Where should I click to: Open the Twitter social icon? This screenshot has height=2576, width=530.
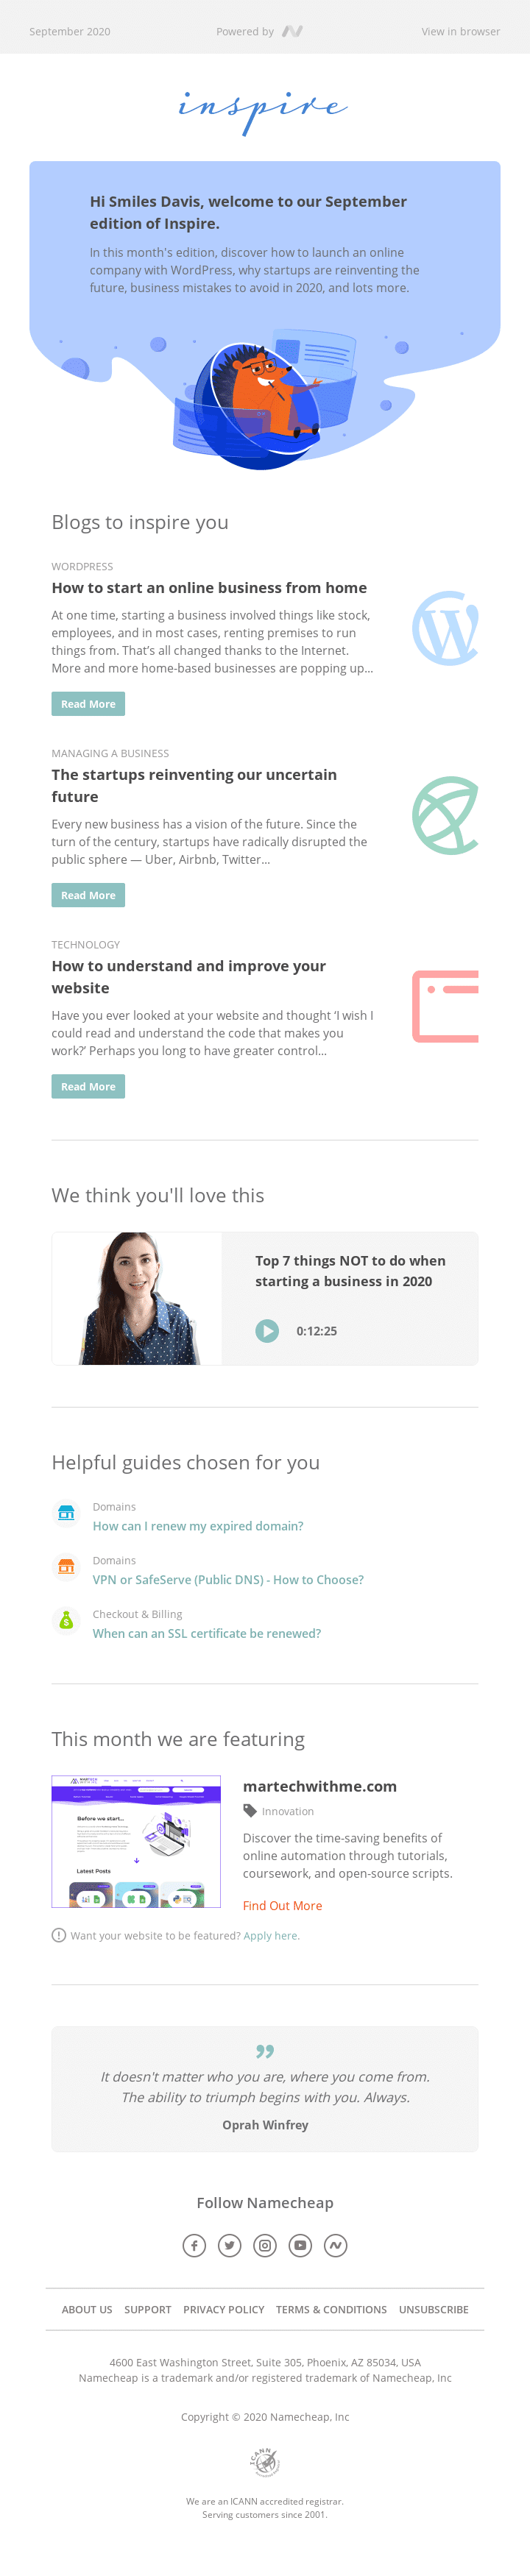[230, 2245]
